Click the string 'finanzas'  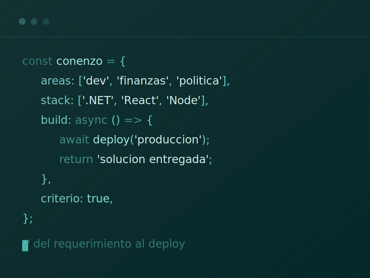click(x=143, y=81)
